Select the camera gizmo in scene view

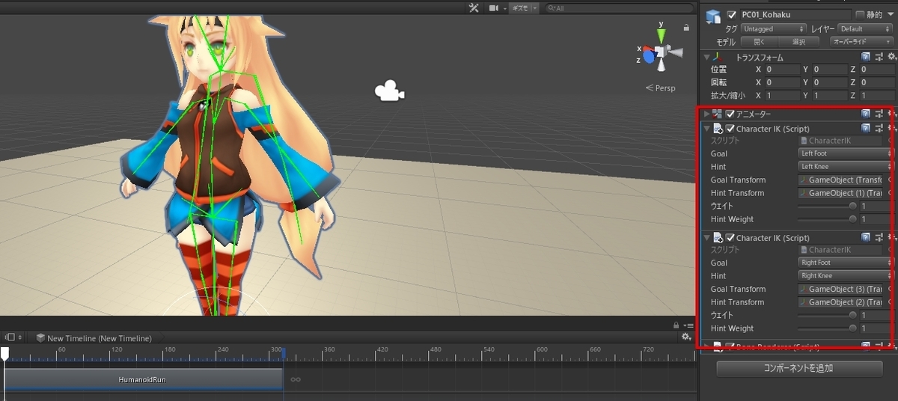coord(388,91)
